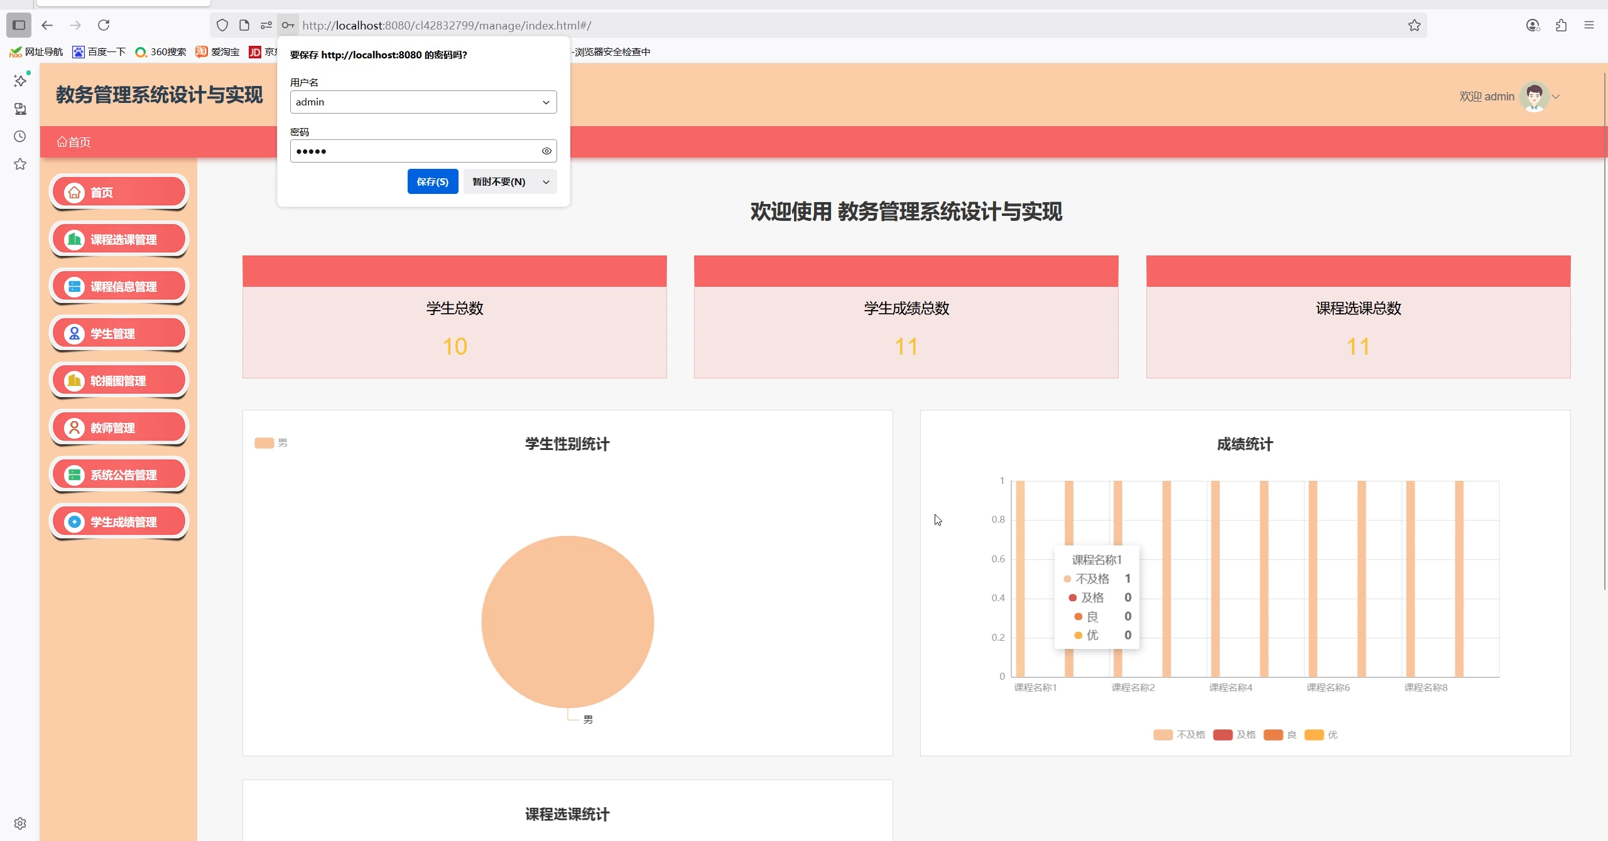Open 轮播图管理 in the sidebar
Screen dimensions: 1608x841
pyautogui.click(x=118, y=380)
